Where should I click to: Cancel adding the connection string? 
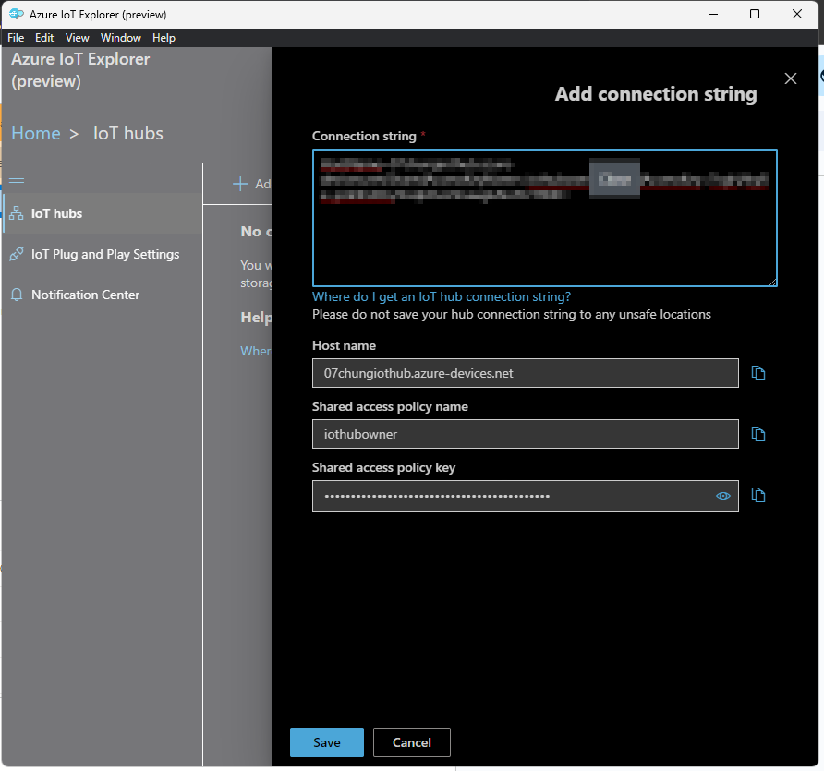tap(412, 742)
